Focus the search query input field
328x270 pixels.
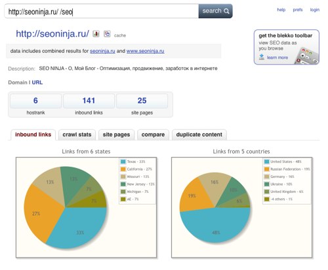coord(102,11)
